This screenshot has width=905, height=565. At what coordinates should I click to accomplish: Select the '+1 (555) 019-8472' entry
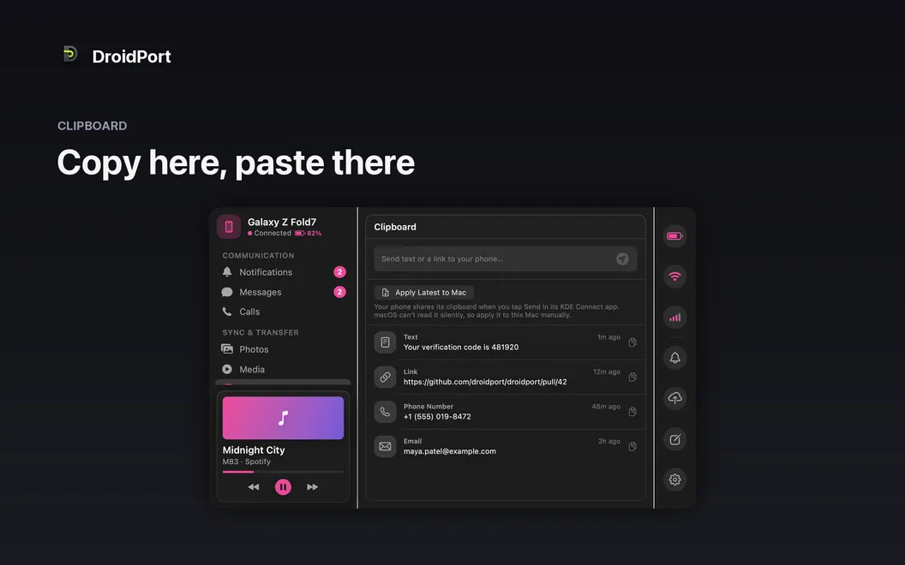pyautogui.click(x=437, y=416)
